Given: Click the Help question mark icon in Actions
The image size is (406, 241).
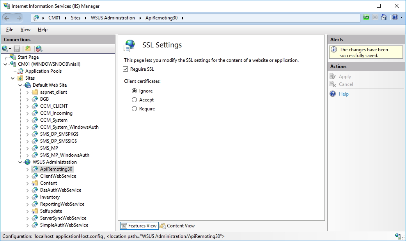Looking at the screenshot, I should click(x=333, y=94).
